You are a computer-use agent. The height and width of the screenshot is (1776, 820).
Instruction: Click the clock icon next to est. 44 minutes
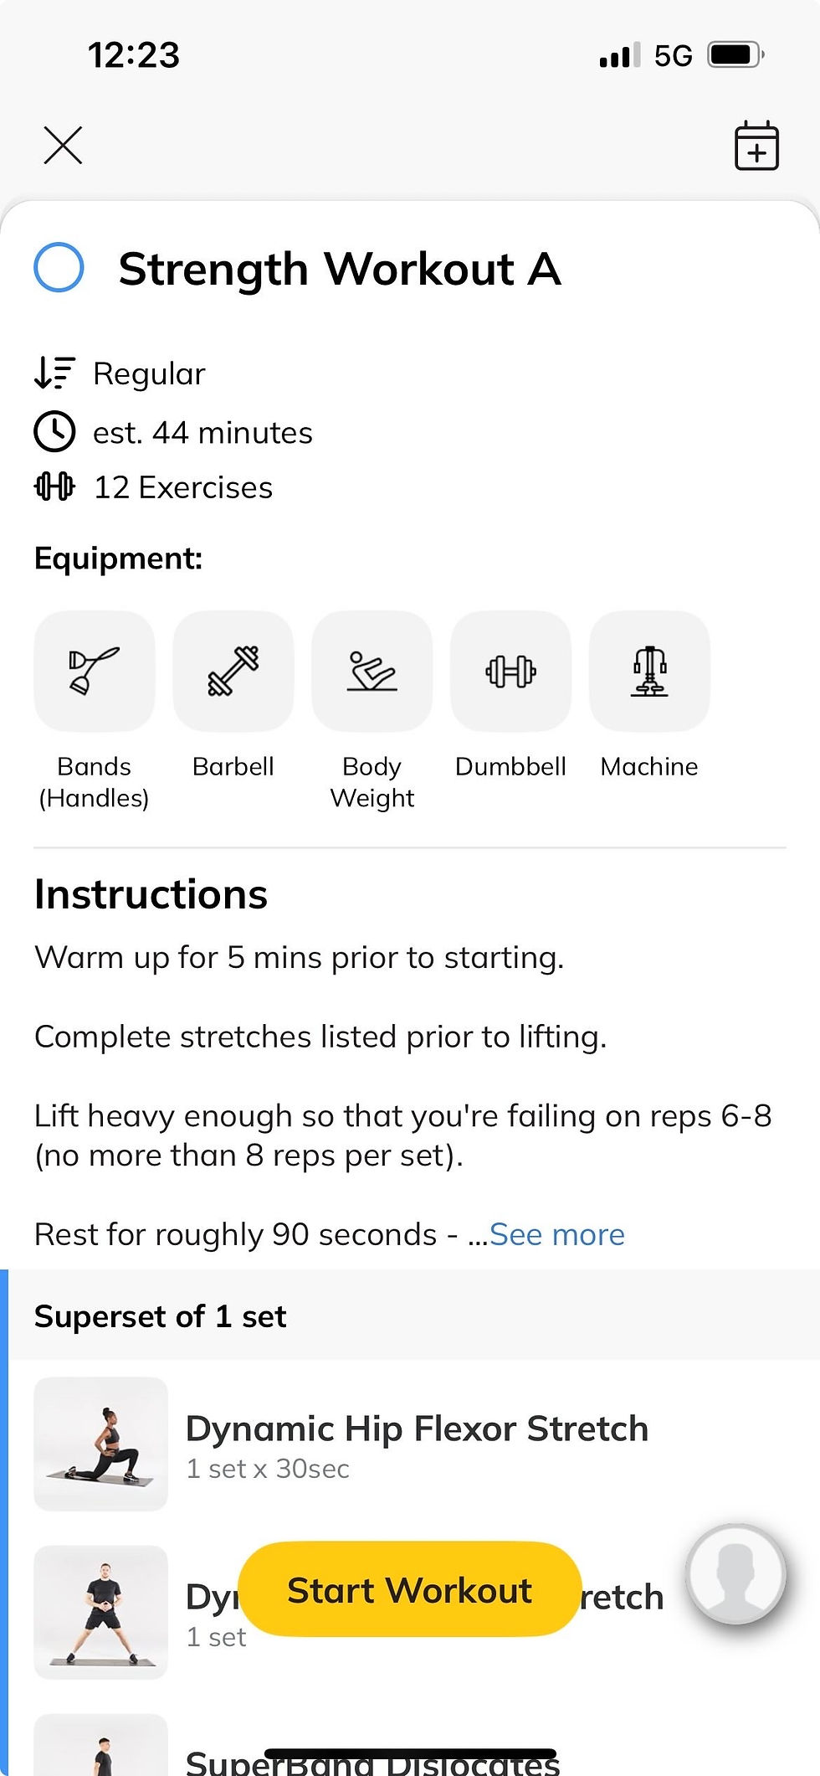coord(54,432)
